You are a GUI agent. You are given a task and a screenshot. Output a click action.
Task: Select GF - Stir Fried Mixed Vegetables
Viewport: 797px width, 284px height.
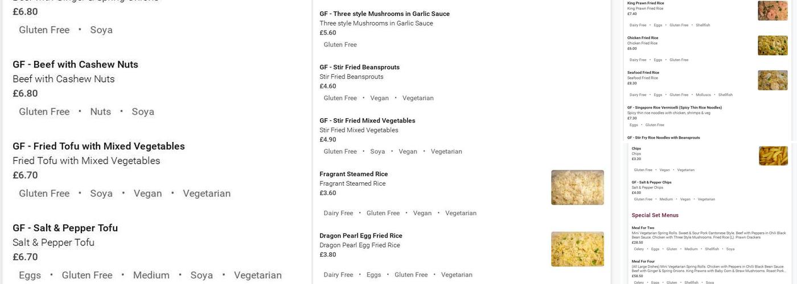pos(367,120)
